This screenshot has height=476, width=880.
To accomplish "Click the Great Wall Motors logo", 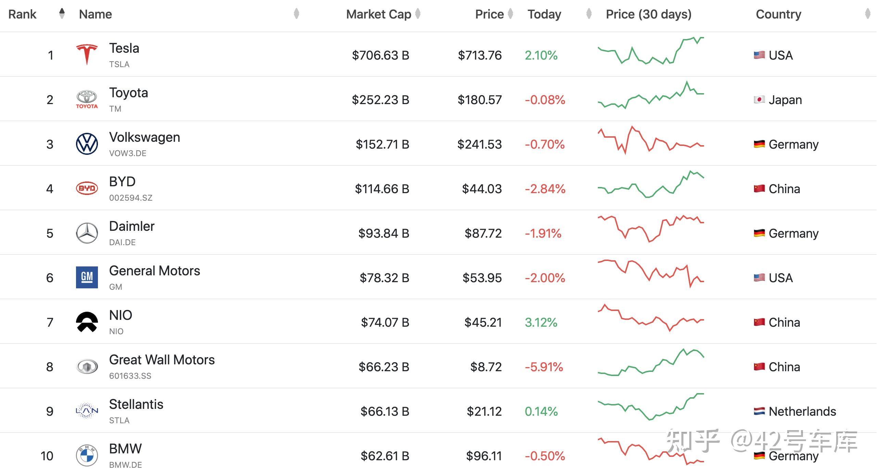I will click(87, 367).
